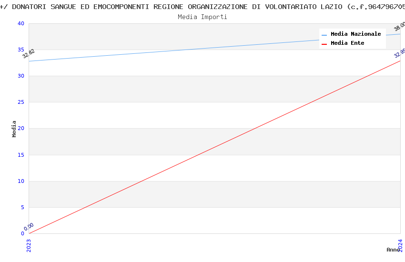
Task: Click the y-axis value 10
Action: [x=21, y=181]
